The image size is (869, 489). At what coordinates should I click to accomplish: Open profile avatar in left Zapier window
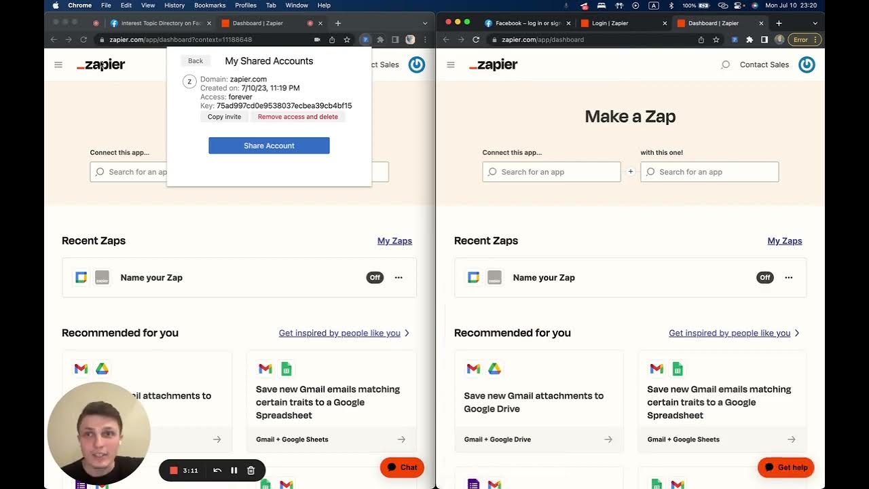point(417,65)
